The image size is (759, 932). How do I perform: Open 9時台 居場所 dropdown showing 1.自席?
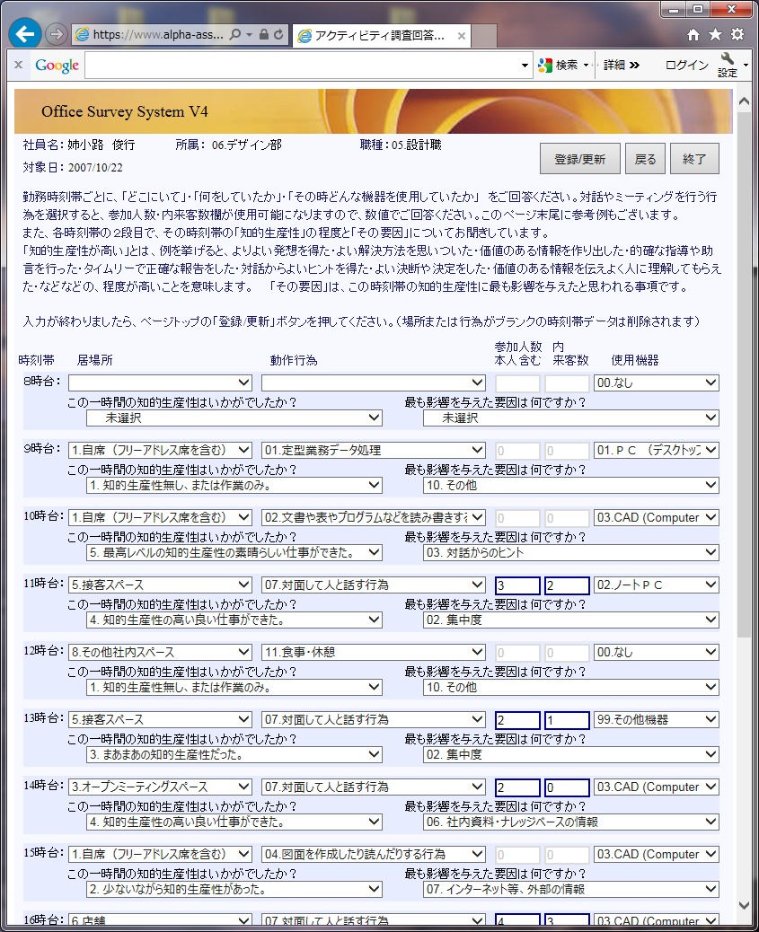[160, 450]
